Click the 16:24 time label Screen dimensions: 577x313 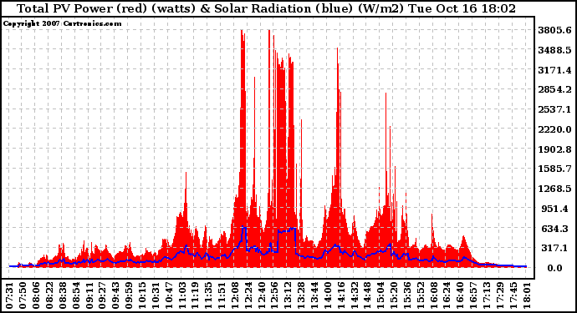[446, 295]
